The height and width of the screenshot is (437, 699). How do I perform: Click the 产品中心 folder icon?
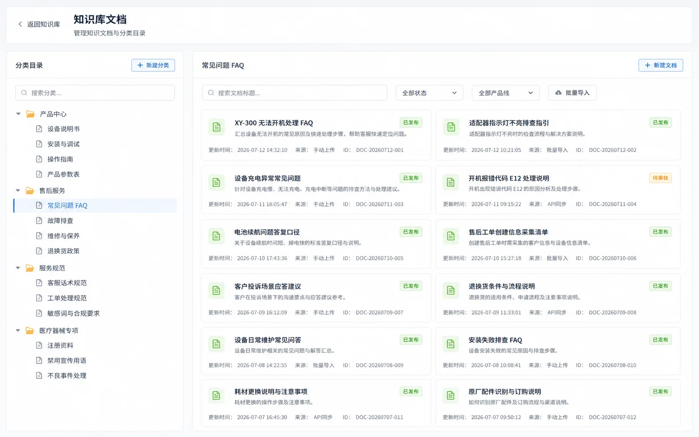coord(30,114)
